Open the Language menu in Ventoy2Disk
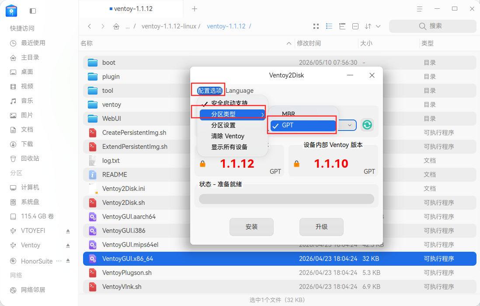This screenshot has height=306, width=480. coord(240,91)
